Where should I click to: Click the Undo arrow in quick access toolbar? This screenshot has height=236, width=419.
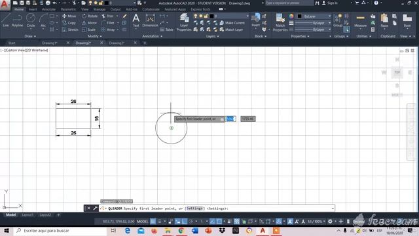(55, 3)
